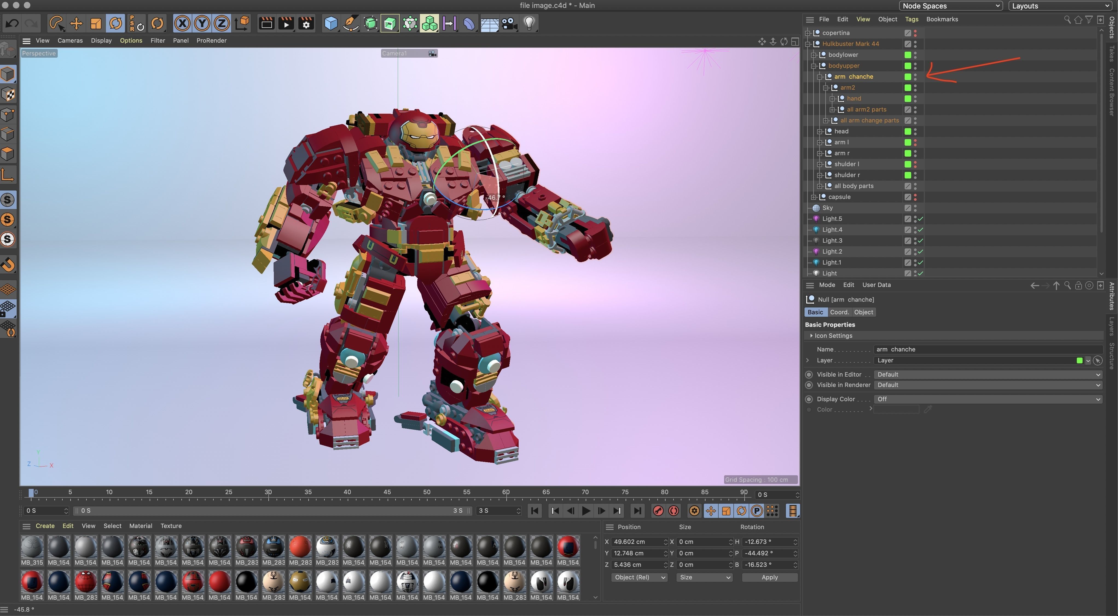Screen dimensions: 1118x616
Task: Open the Cameras viewport menu
Action: pos(70,40)
